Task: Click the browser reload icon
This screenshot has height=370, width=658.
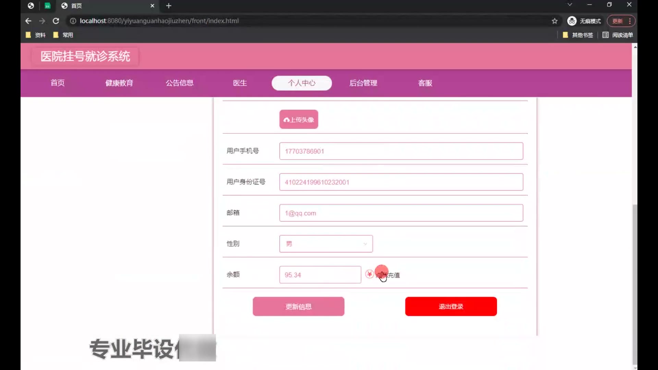Action: click(x=56, y=21)
